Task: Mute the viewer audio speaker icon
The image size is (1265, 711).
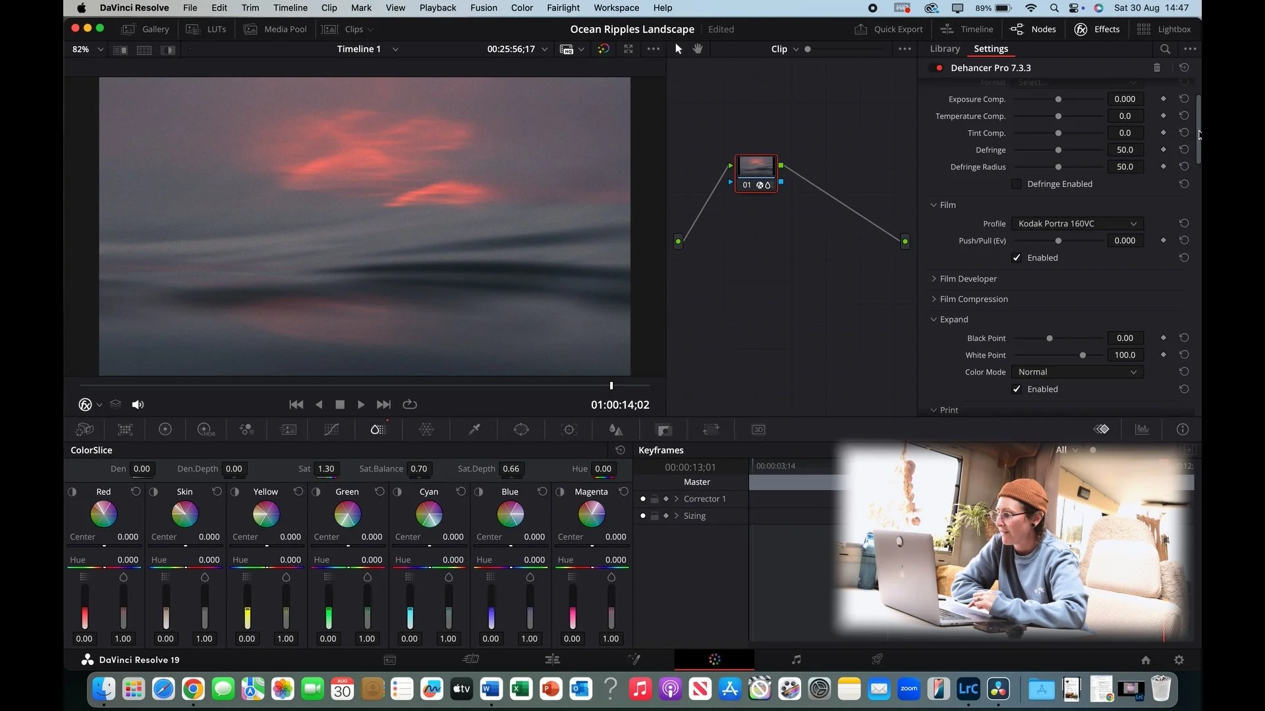Action: pyautogui.click(x=138, y=405)
